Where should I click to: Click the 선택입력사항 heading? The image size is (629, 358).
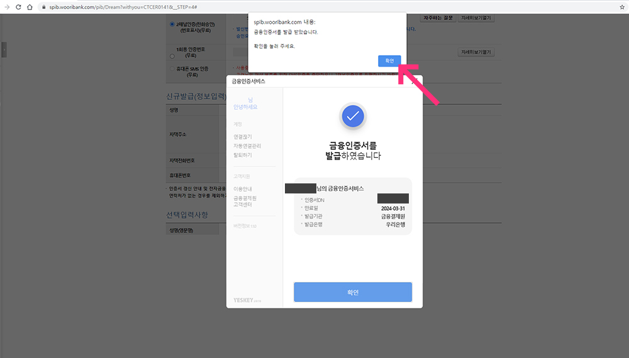pos(187,215)
